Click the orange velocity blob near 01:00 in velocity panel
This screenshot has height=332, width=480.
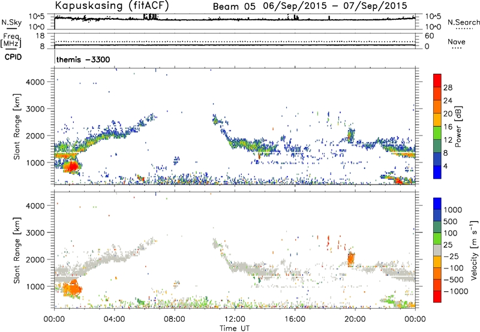point(71,288)
